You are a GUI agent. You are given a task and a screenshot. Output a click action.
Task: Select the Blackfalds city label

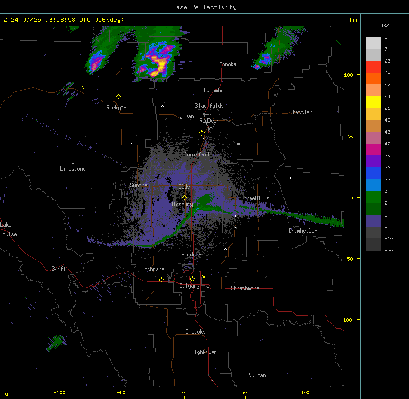[x=209, y=106]
